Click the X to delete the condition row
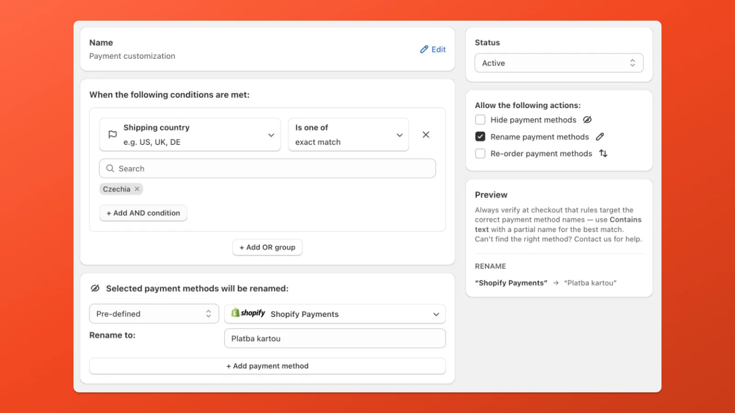 point(426,134)
